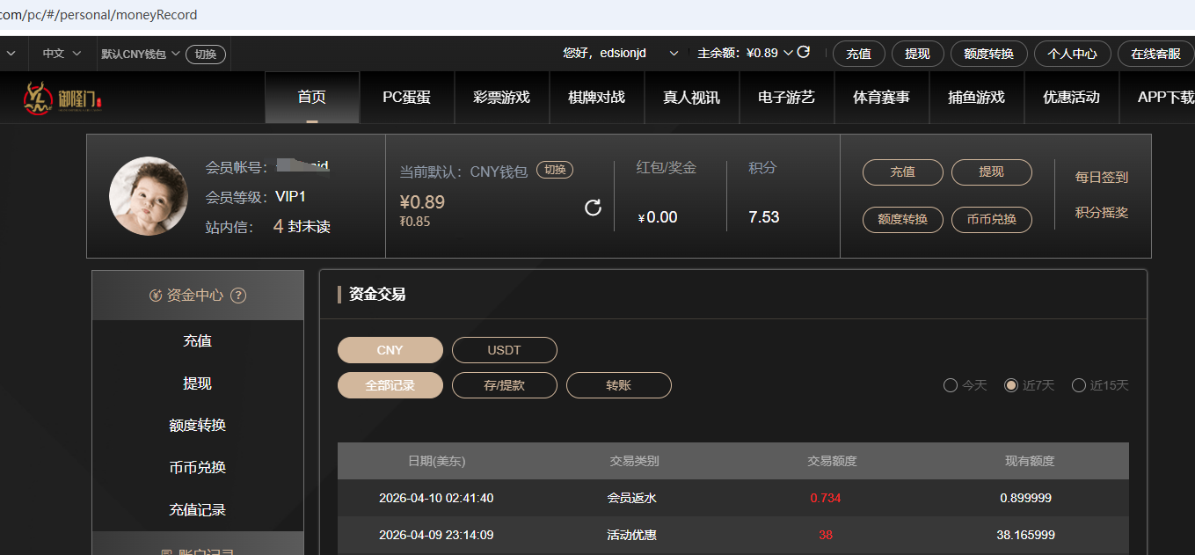1195x555 pixels.
Task: Expand the 默认CNY钱包 dropdown in top bar
Action: click(x=176, y=54)
